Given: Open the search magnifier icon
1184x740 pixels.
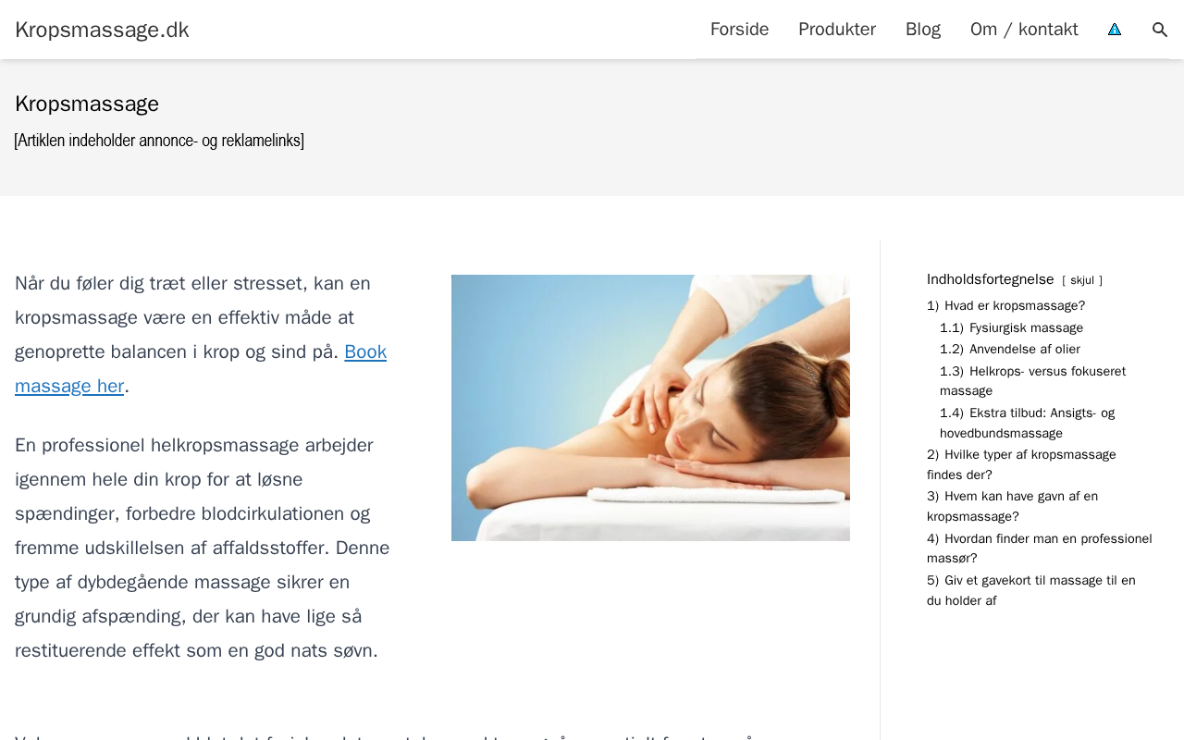Looking at the screenshot, I should (x=1160, y=30).
